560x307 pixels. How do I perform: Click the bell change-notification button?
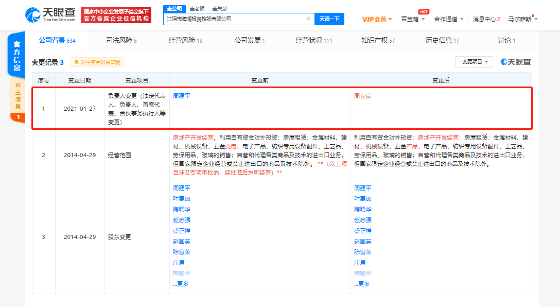97,62
